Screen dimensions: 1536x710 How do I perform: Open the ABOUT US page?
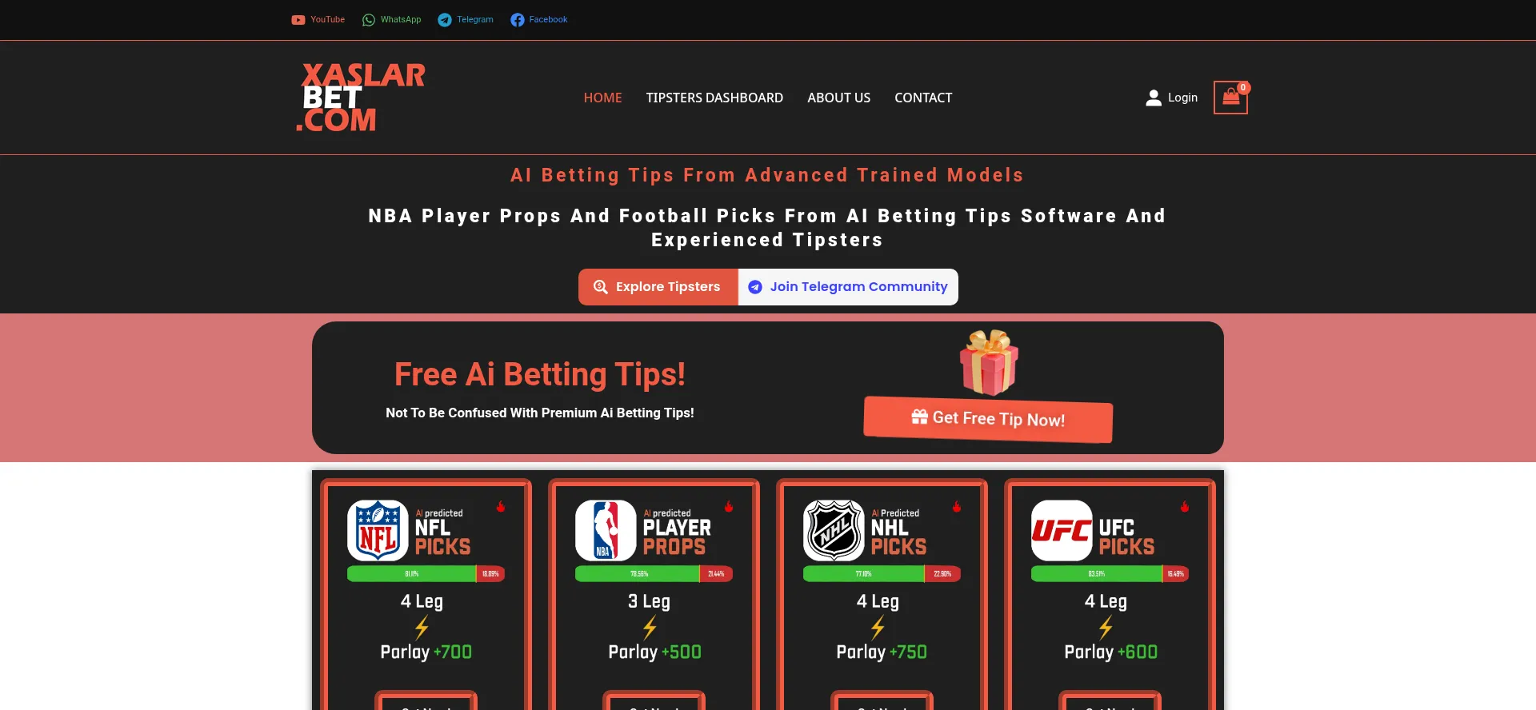[x=838, y=98]
